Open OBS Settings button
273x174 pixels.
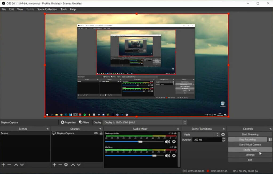[x=250, y=155]
